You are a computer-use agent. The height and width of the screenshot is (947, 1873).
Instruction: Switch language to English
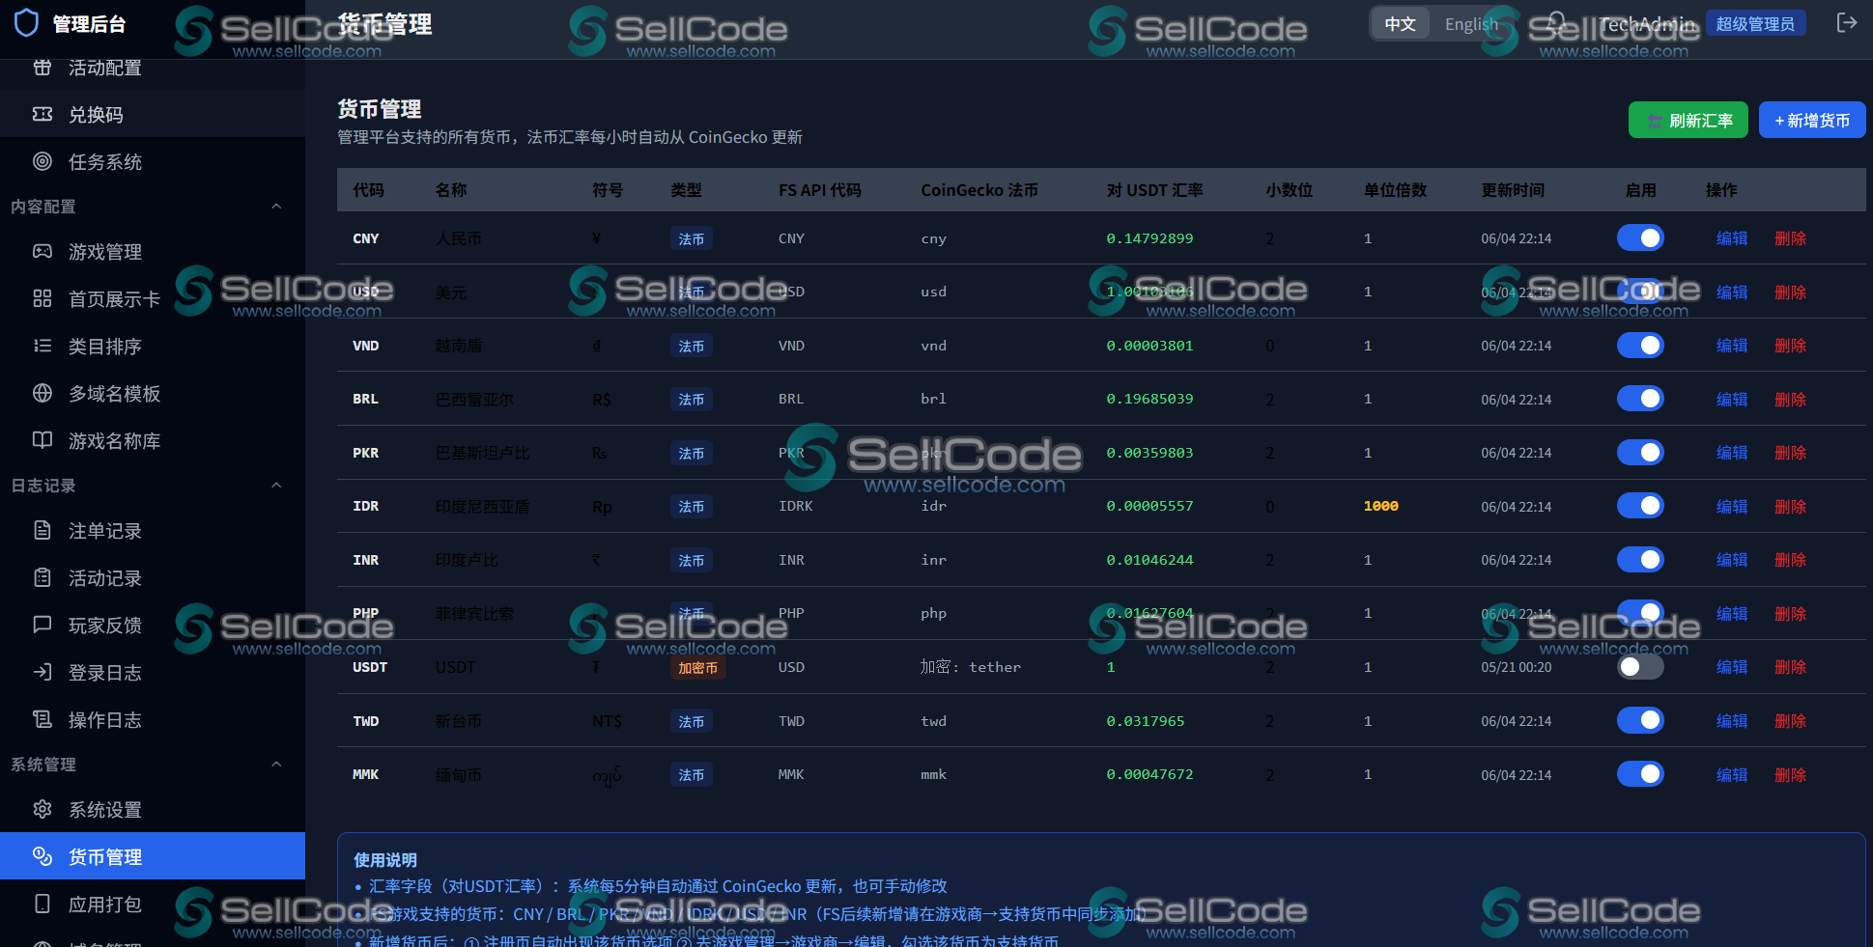click(x=1471, y=23)
